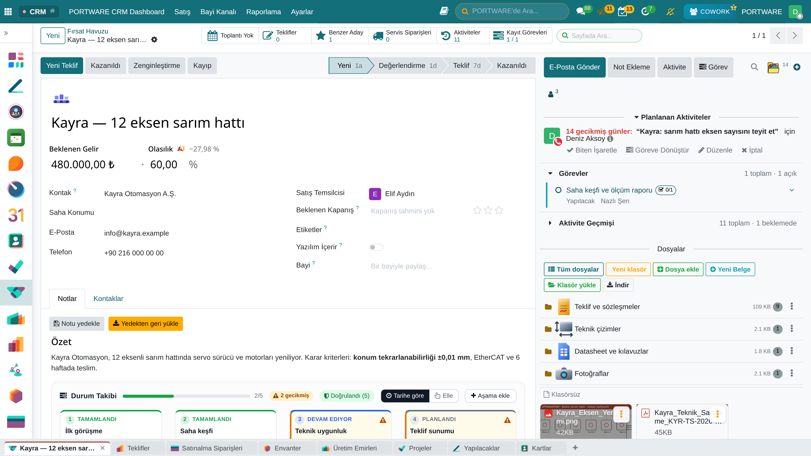
Task: Switch to the Kontaklar tab
Action: click(108, 299)
